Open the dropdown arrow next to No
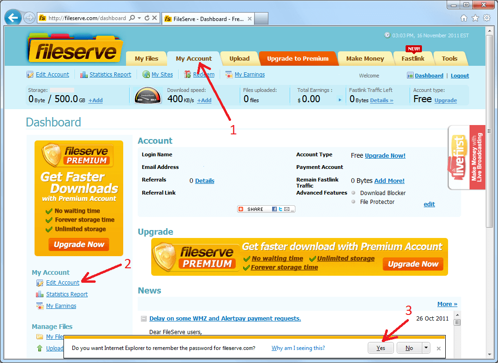This screenshot has height=363, width=498. [x=426, y=348]
